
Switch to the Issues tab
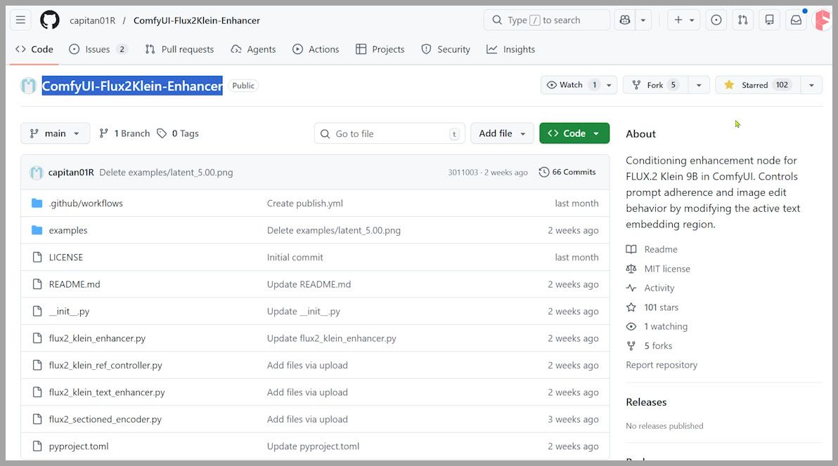(98, 49)
